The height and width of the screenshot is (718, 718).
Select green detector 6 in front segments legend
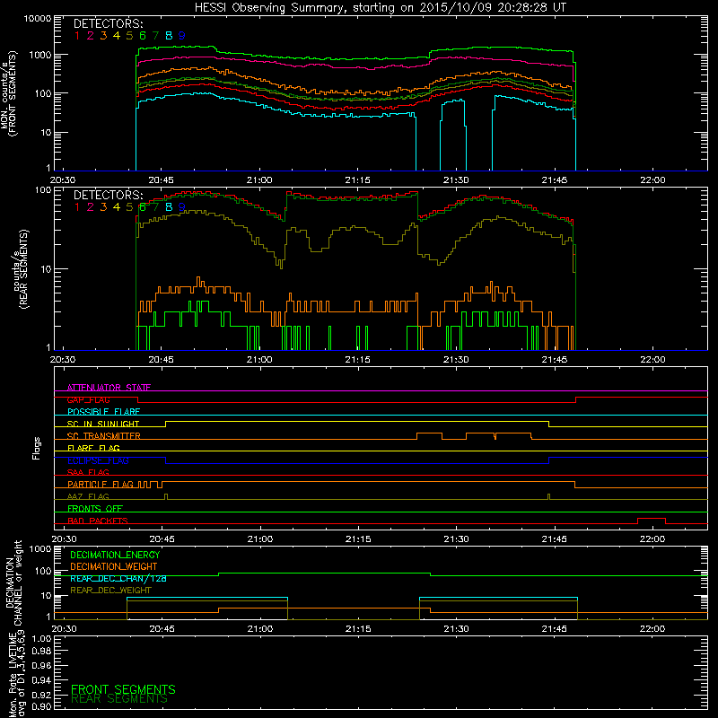click(x=143, y=36)
